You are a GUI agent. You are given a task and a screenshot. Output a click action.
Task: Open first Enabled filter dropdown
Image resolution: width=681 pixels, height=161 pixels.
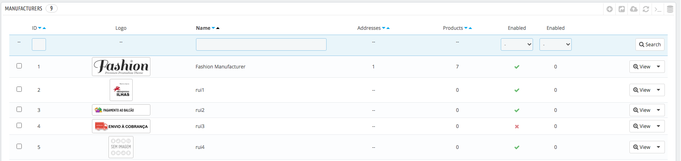pyautogui.click(x=517, y=44)
